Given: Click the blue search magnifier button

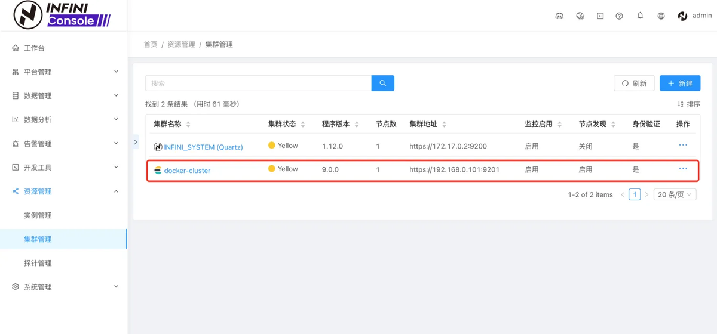Looking at the screenshot, I should [383, 83].
